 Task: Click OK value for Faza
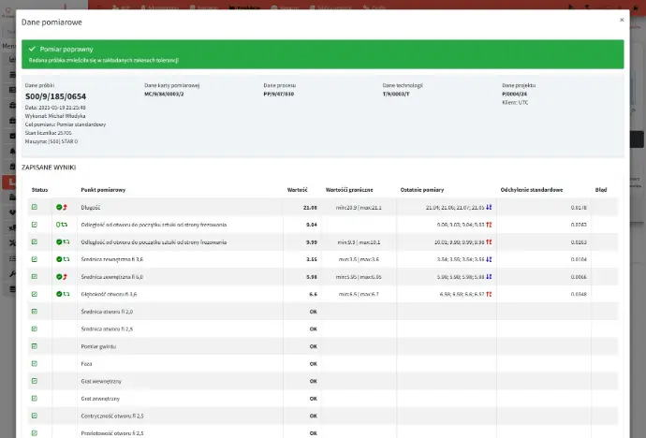(x=313, y=364)
